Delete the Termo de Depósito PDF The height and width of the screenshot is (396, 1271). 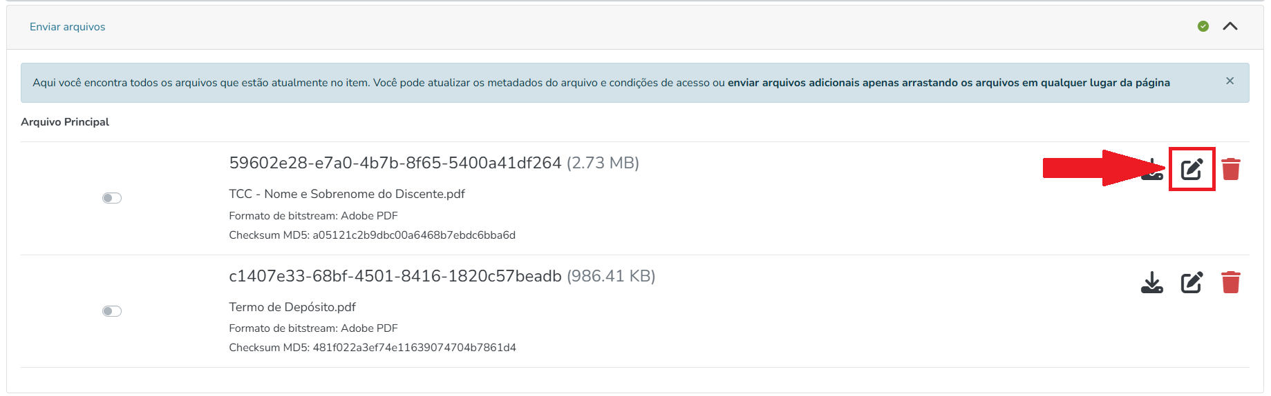point(1231,282)
